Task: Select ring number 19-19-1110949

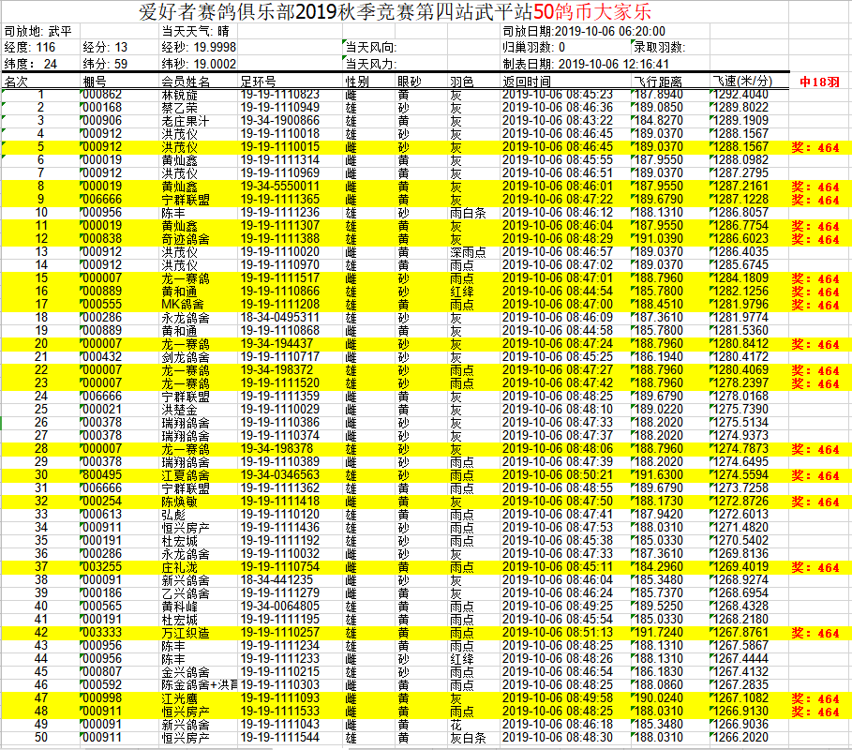Action: (x=280, y=108)
